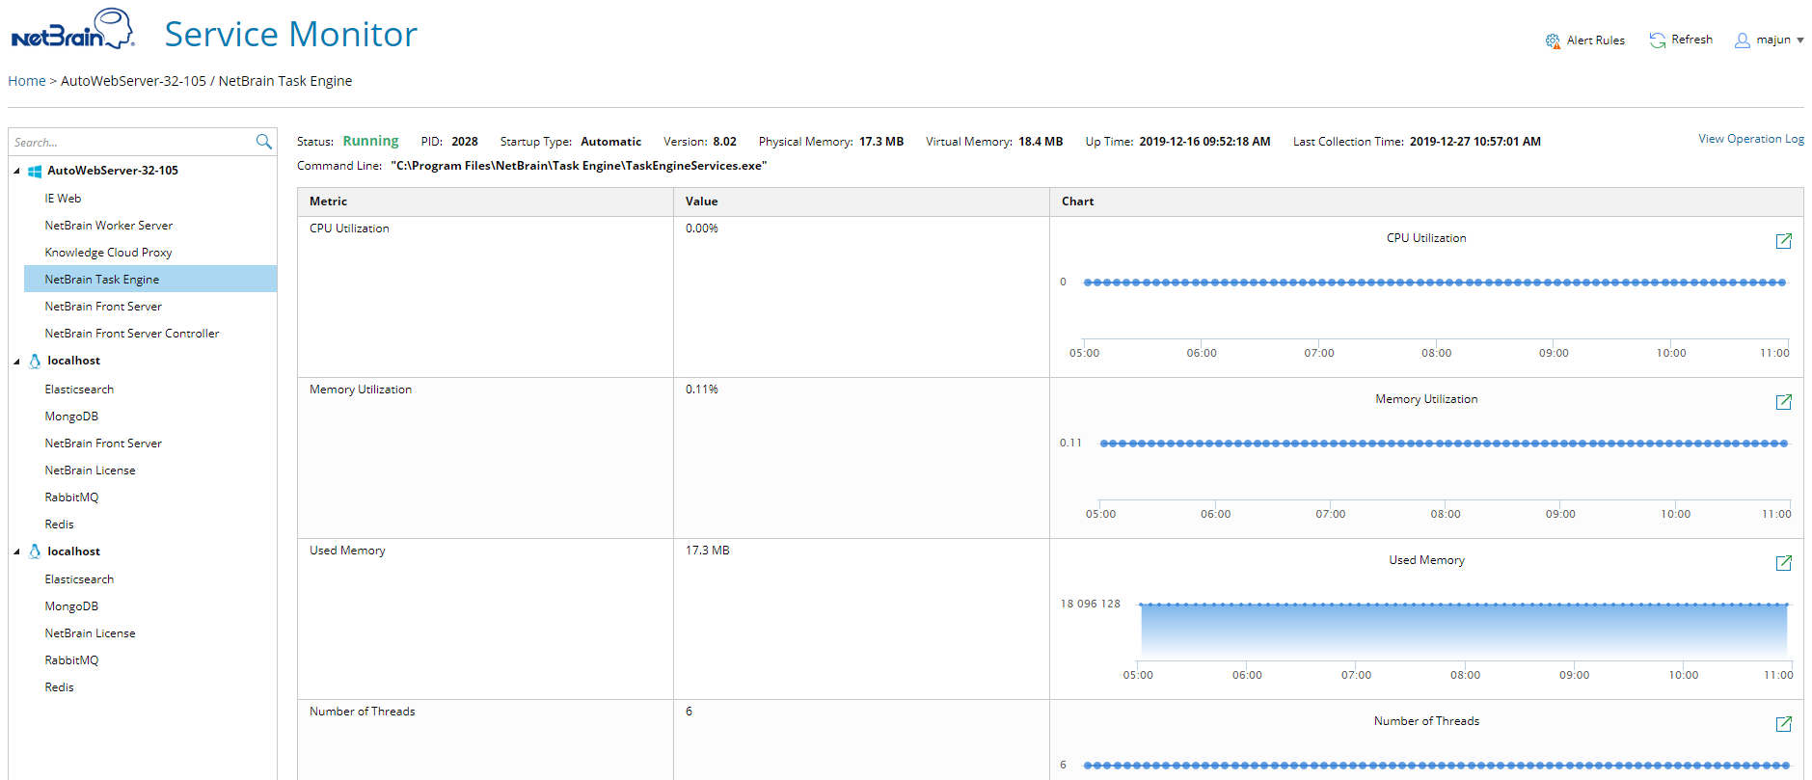Click the Refresh arrows icon

1658,40
